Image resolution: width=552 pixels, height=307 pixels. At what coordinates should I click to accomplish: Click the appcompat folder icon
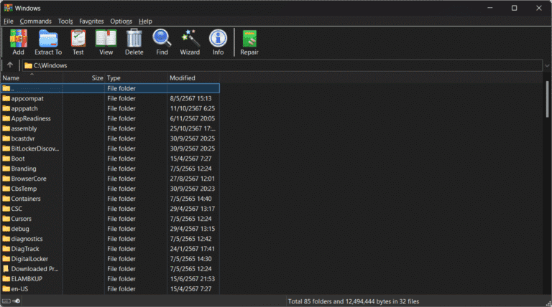click(x=6, y=98)
